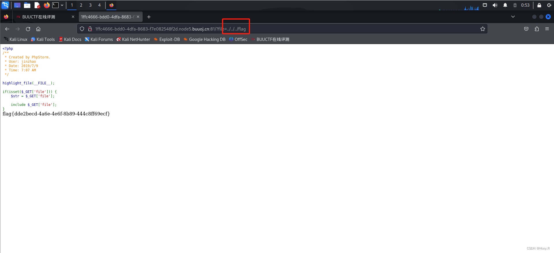This screenshot has width=554, height=253.
Task: Expand the terminal dropdown arrow
Action: [62, 5]
